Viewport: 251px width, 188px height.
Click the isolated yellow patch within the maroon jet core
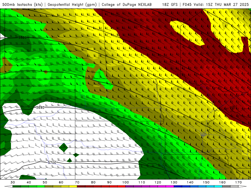pos(187,33)
